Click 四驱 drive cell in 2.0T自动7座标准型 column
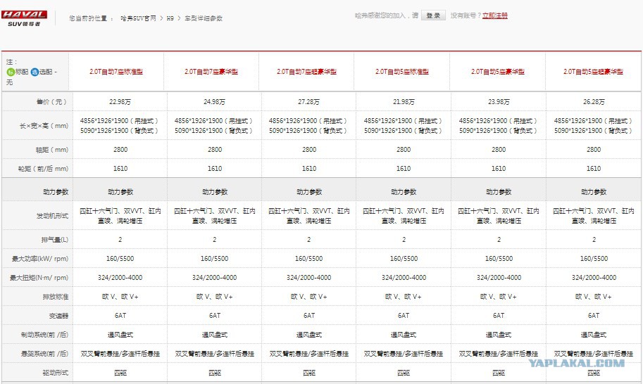This screenshot has height=384, width=643. [x=120, y=373]
